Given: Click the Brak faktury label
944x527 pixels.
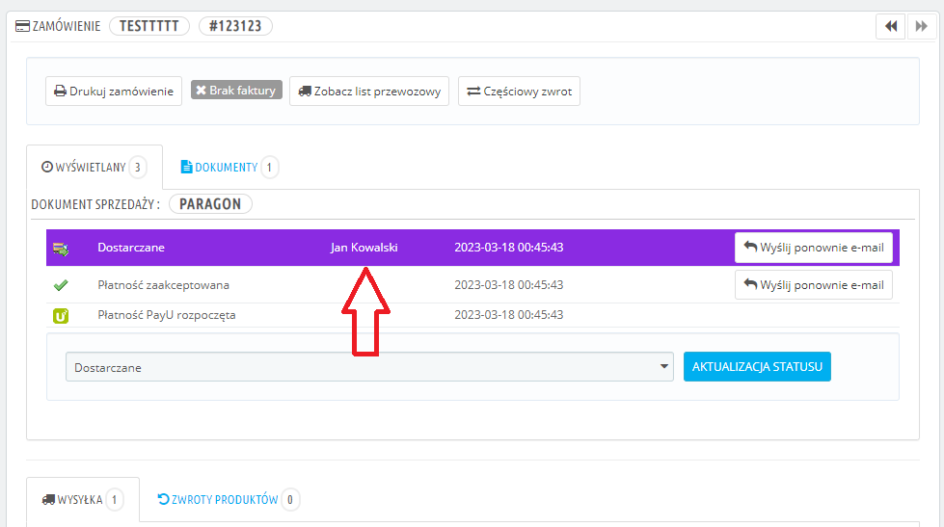Looking at the screenshot, I should coord(236,91).
